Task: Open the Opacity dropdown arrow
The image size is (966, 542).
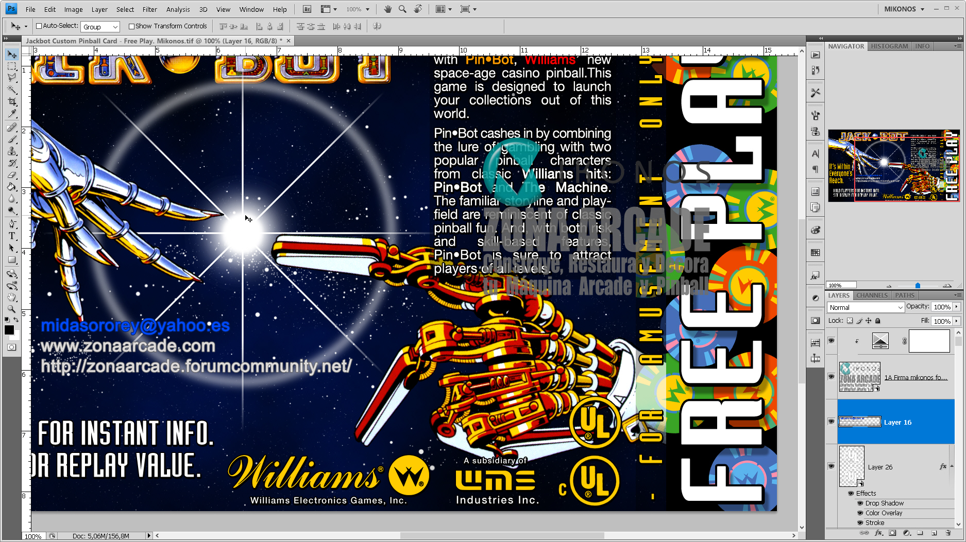Action: click(956, 306)
